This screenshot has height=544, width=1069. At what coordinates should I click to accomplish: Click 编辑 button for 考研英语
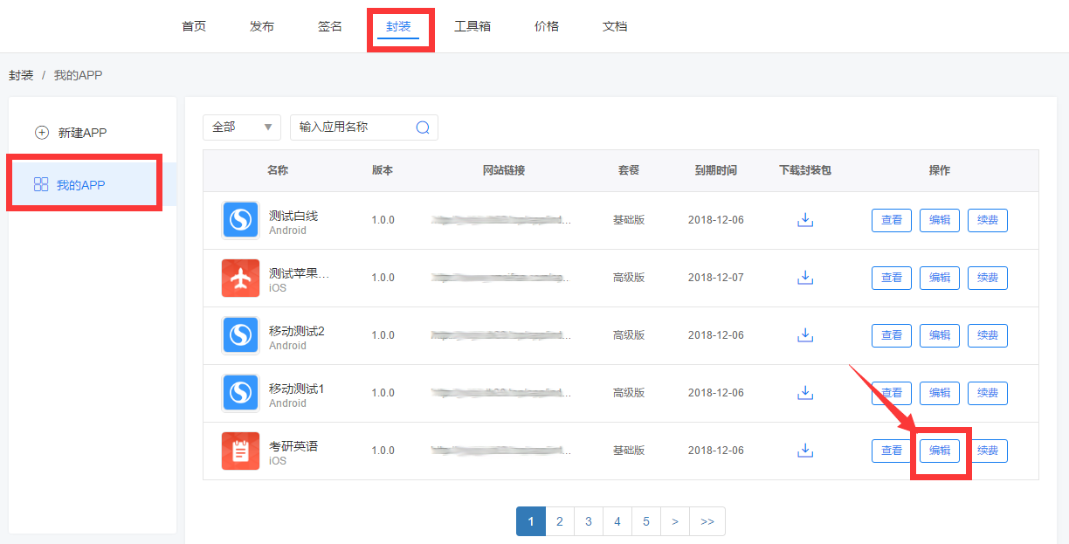point(940,451)
